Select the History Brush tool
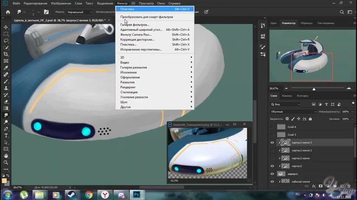 coord(6,95)
